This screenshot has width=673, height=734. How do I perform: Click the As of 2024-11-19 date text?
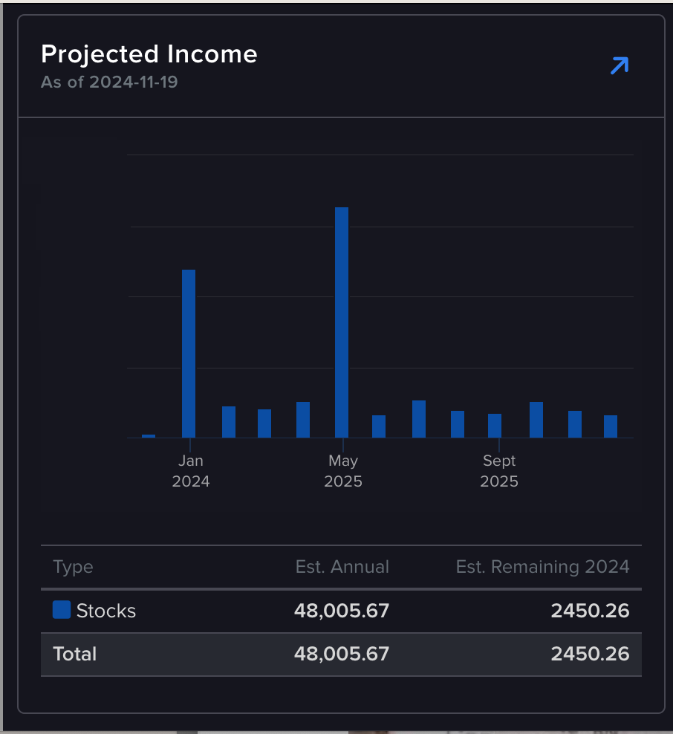pos(109,82)
